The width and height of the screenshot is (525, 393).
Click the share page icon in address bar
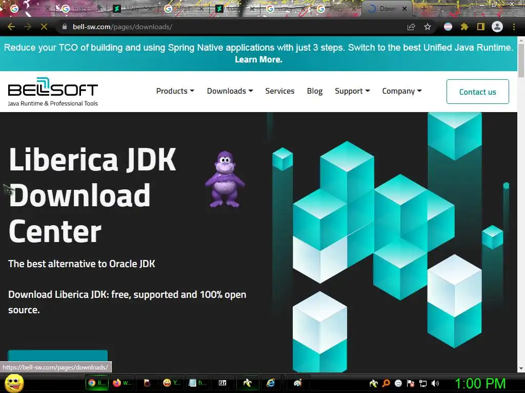point(411,27)
